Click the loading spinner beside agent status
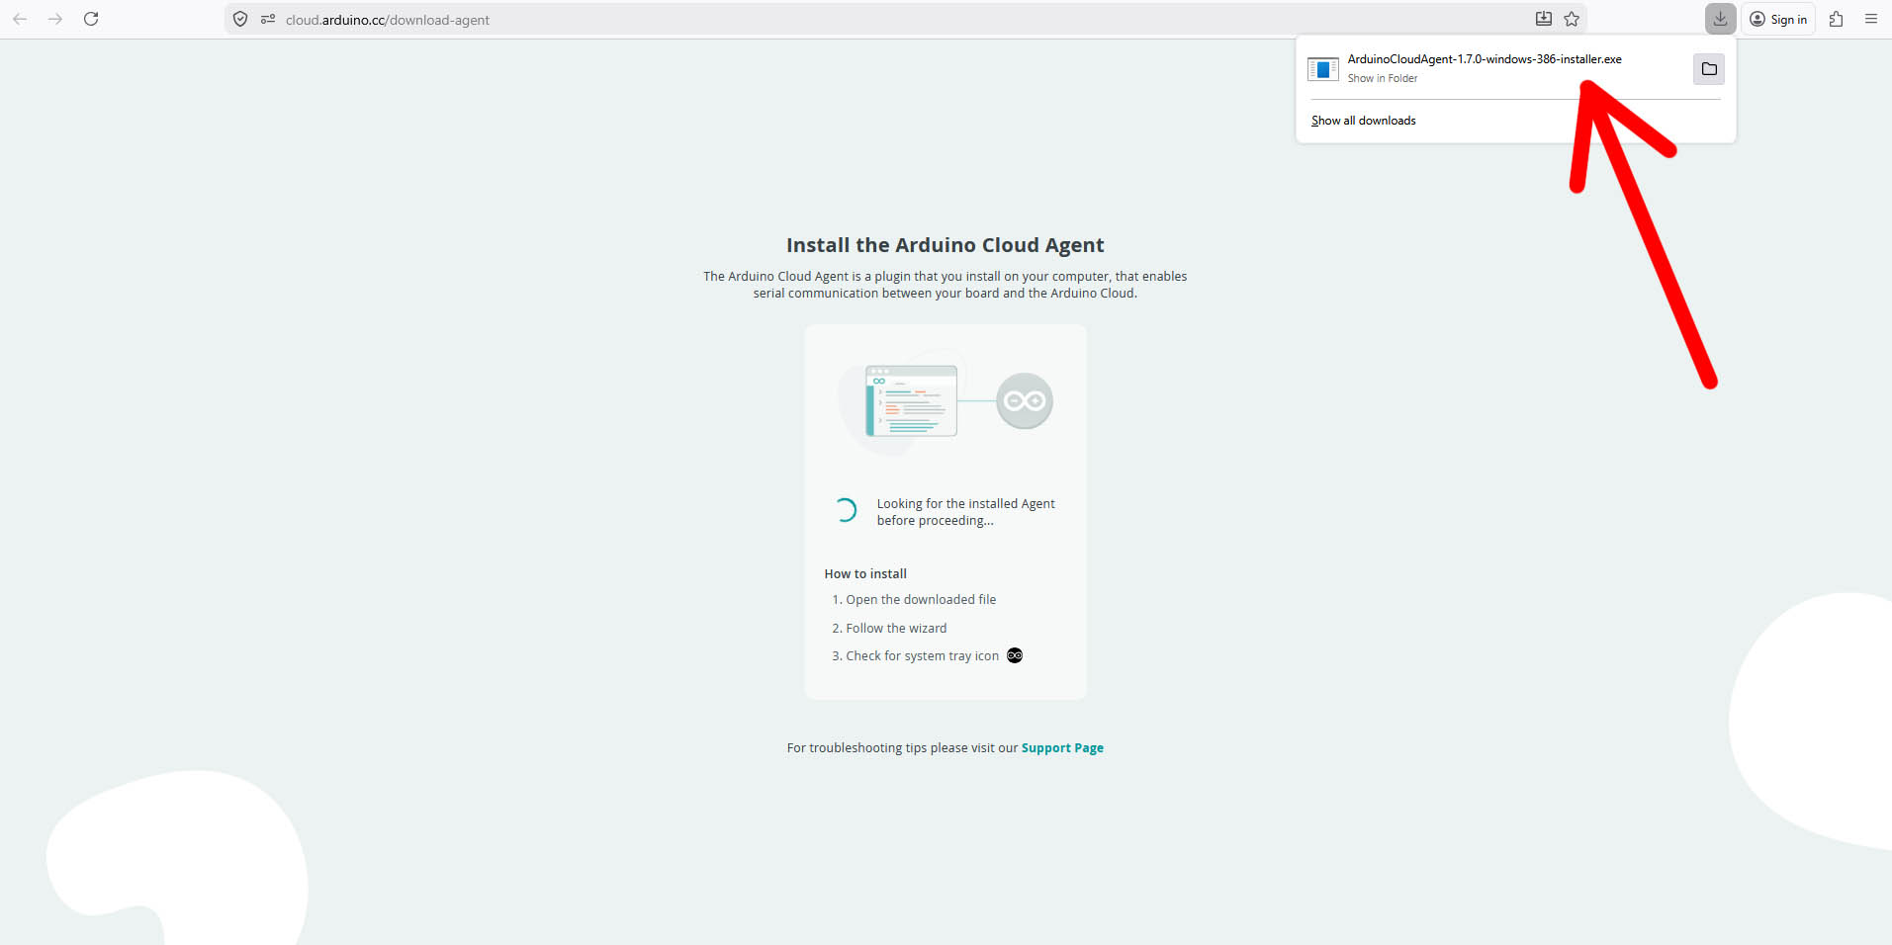The height and width of the screenshot is (945, 1892). [845, 510]
